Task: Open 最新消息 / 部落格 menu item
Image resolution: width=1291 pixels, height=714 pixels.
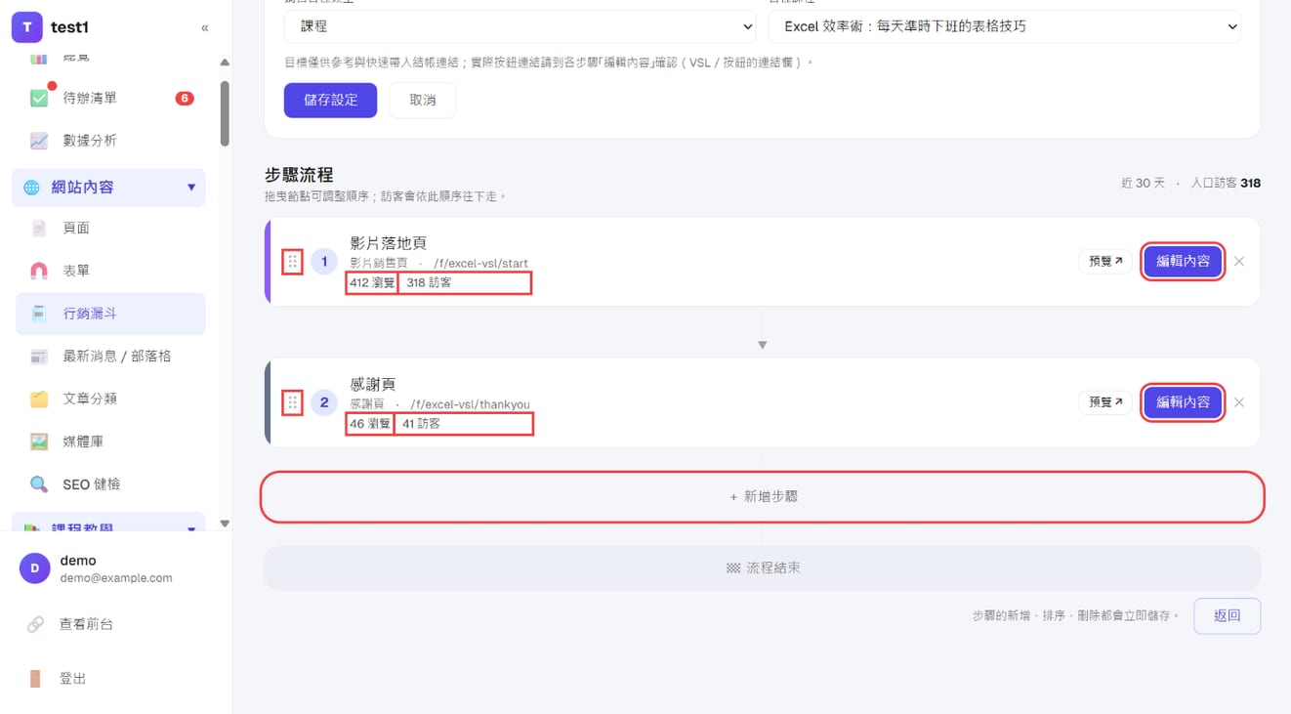Action: click(x=110, y=357)
